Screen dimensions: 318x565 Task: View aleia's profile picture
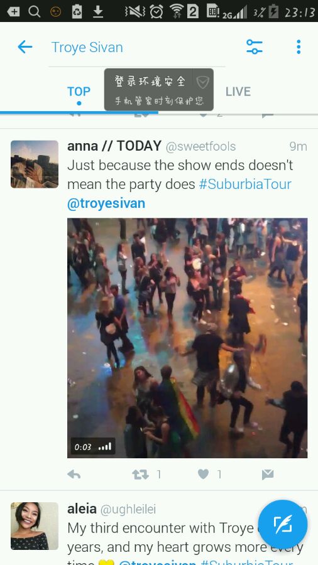[x=35, y=526]
